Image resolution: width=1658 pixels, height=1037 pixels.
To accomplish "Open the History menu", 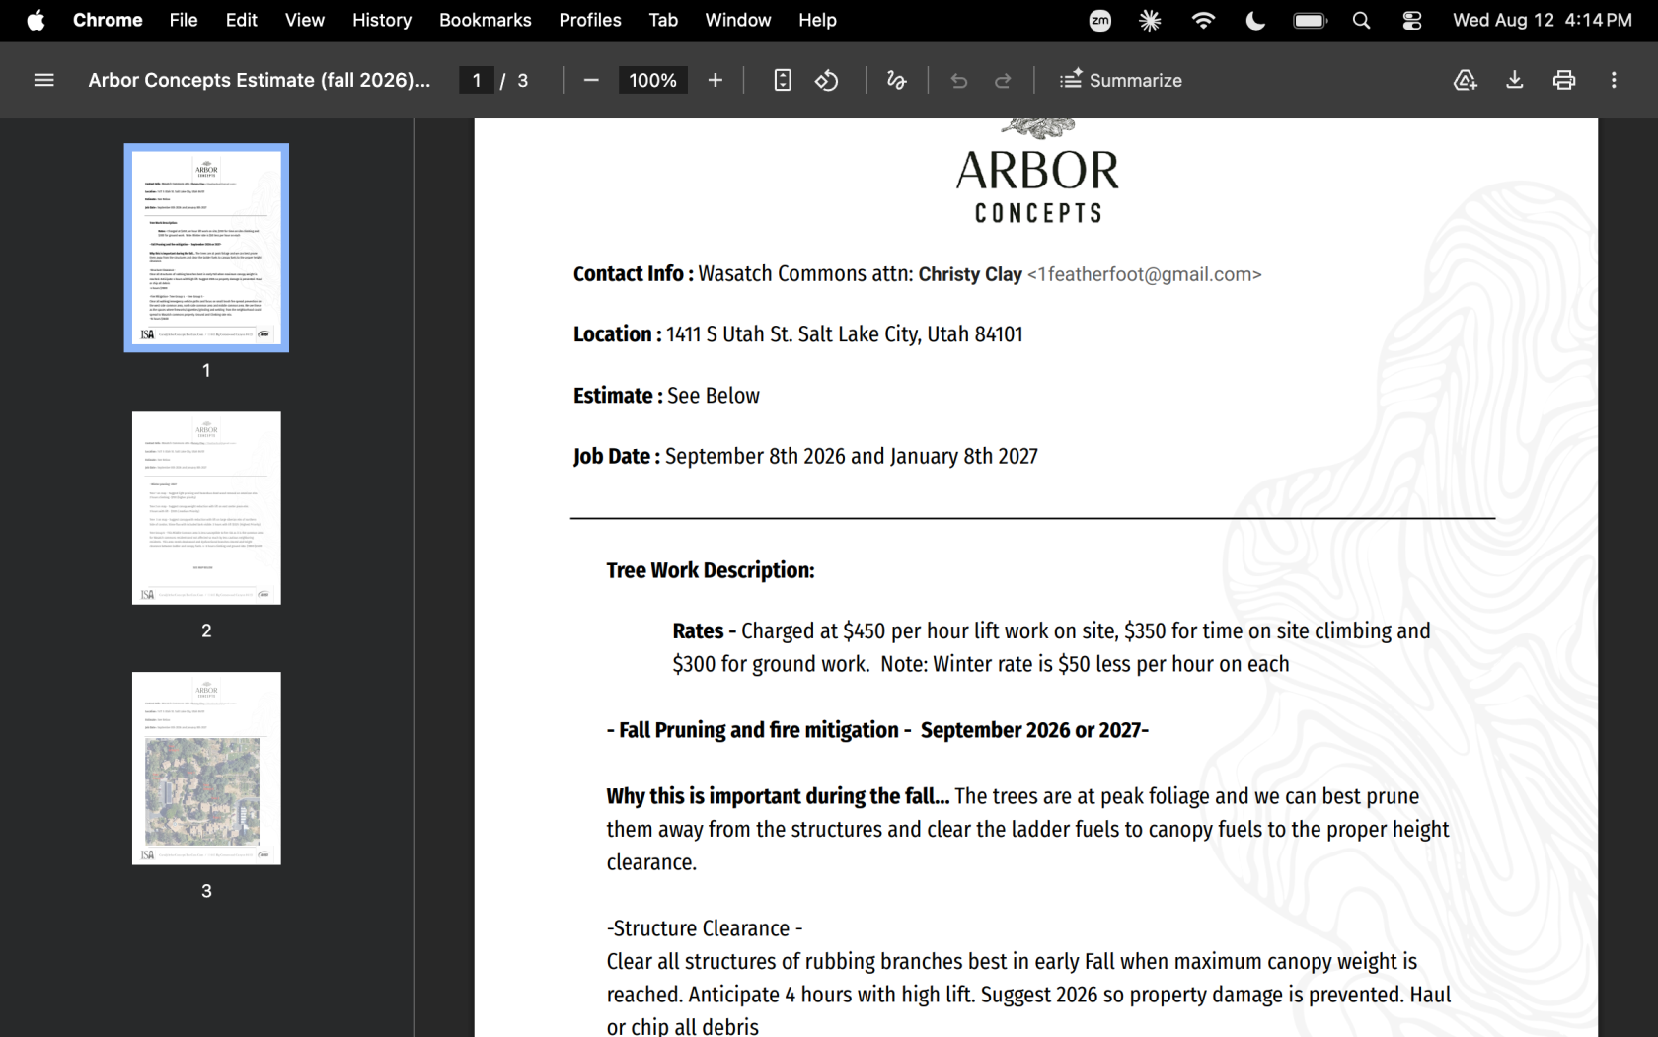I will pyautogui.click(x=382, y=20).
